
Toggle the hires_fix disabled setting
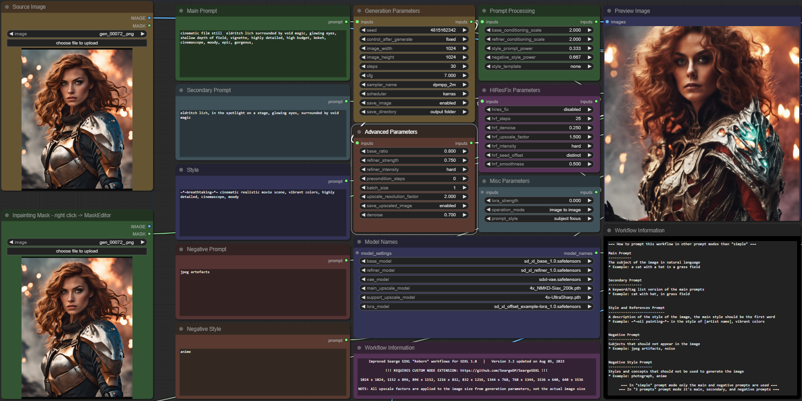pos(538,110)
